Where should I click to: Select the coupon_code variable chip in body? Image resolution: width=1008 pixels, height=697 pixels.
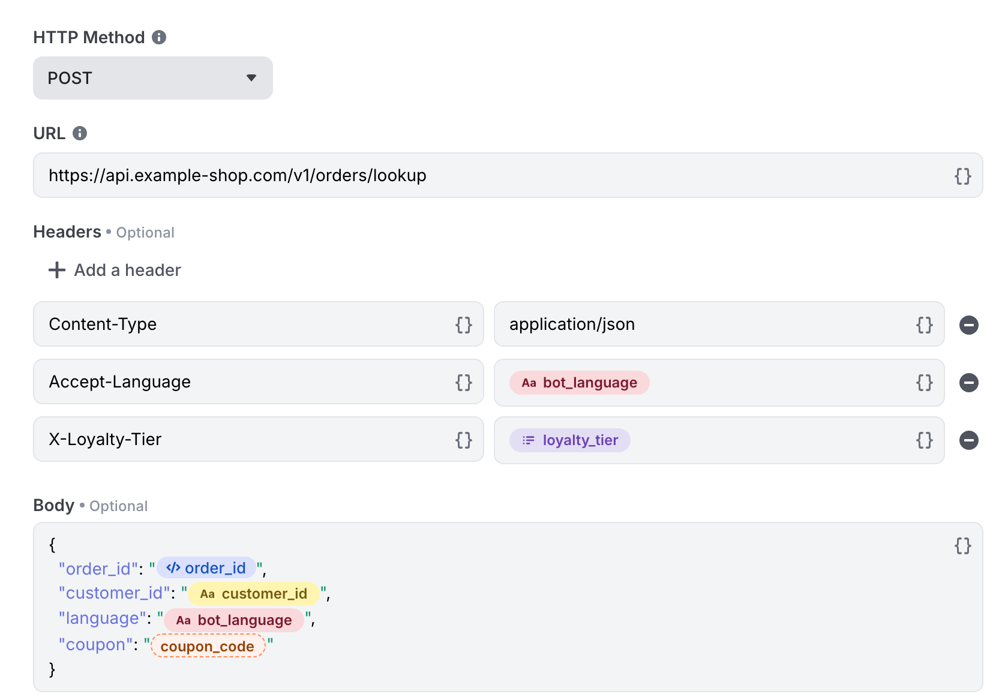coord(208,646)
